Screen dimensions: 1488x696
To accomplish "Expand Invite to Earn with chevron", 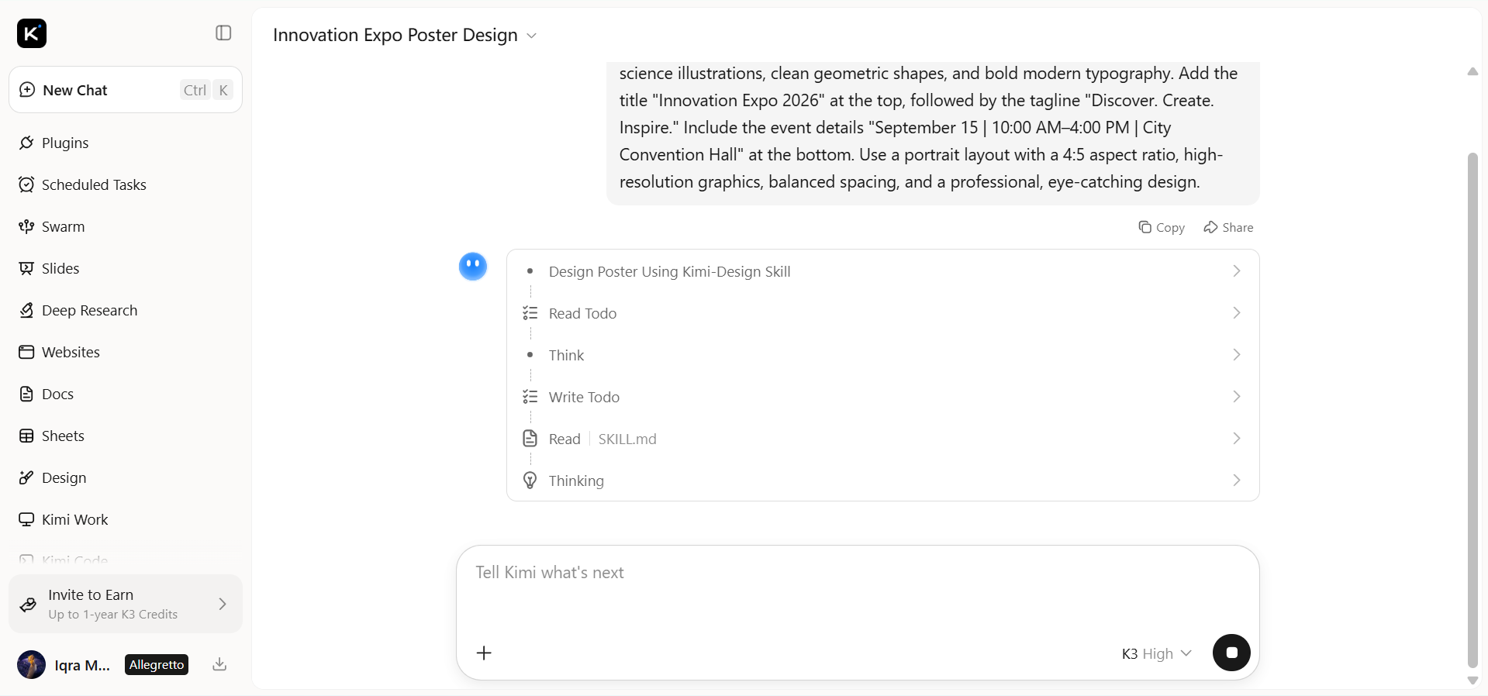I will tap(223, 604).
